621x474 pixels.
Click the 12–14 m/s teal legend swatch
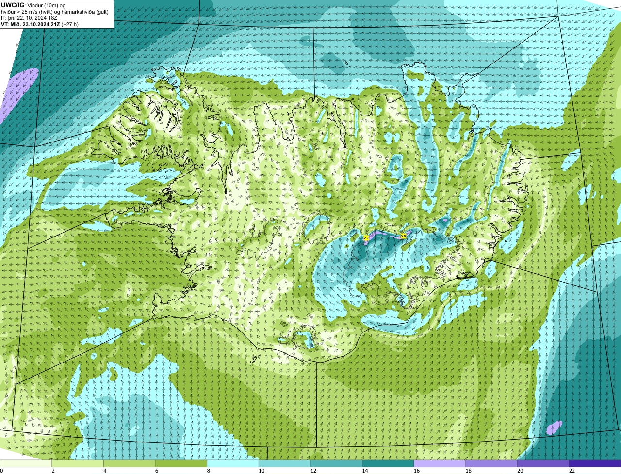[x=336, y=463]
